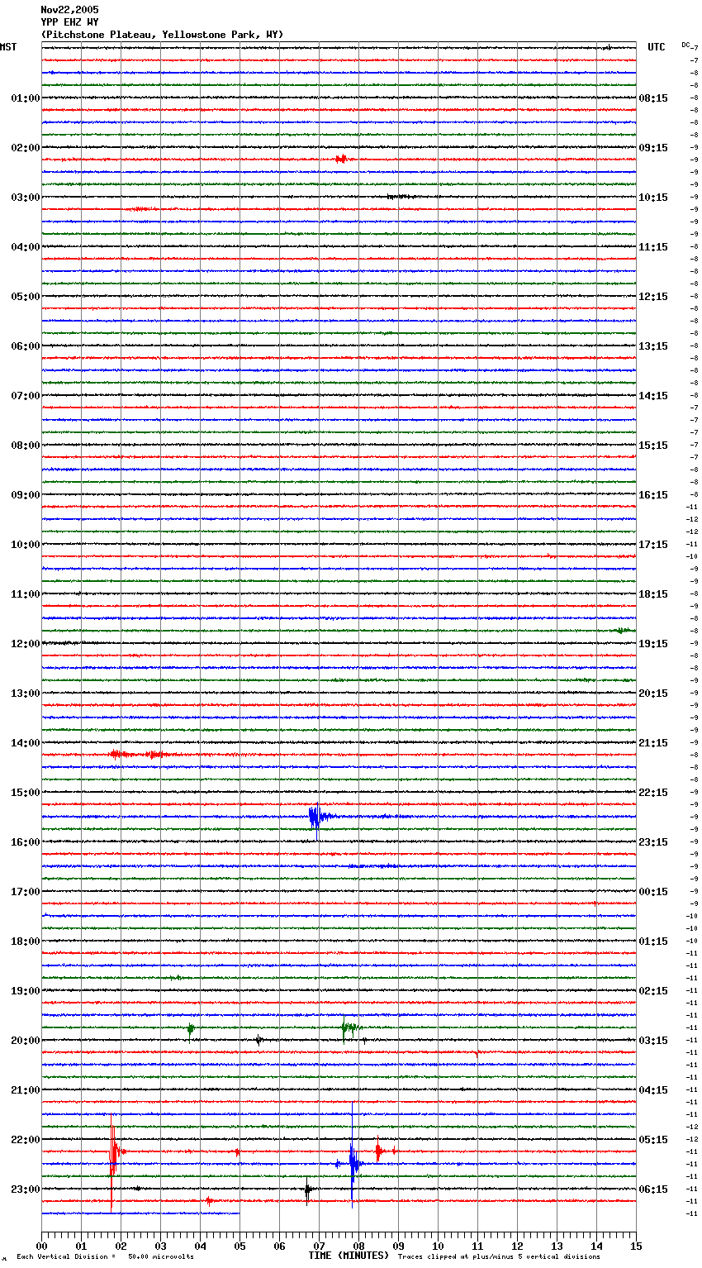Click the MST time zone header

click(x=8, y=47)
